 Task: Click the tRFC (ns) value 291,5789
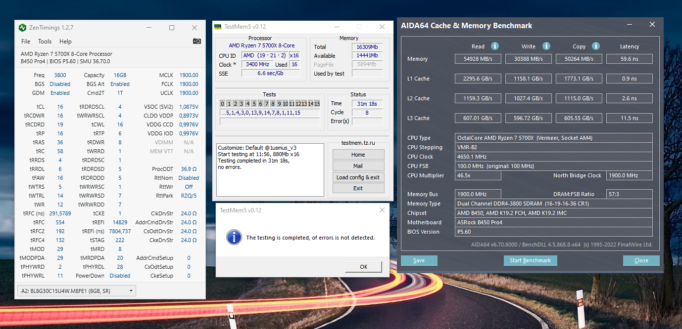click(60, 213)
